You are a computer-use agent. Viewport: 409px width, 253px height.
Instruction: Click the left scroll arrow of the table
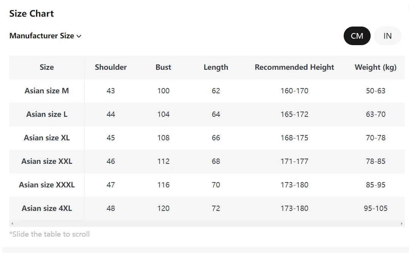click(x=12, y=224)
